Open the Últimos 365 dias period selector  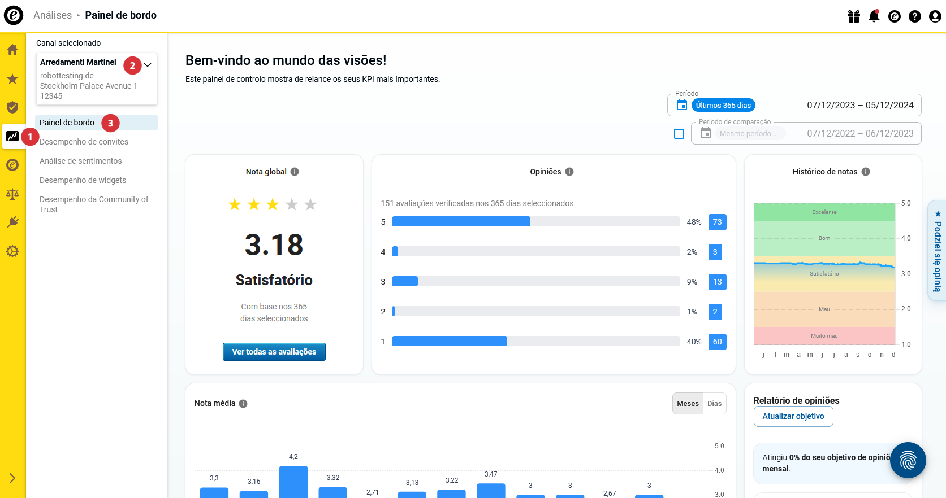(723, 105)
